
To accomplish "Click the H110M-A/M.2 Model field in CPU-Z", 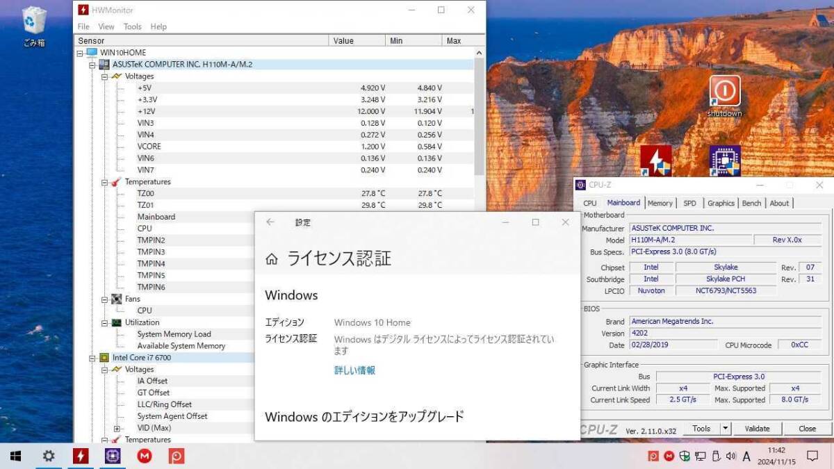I will [691, 240].
